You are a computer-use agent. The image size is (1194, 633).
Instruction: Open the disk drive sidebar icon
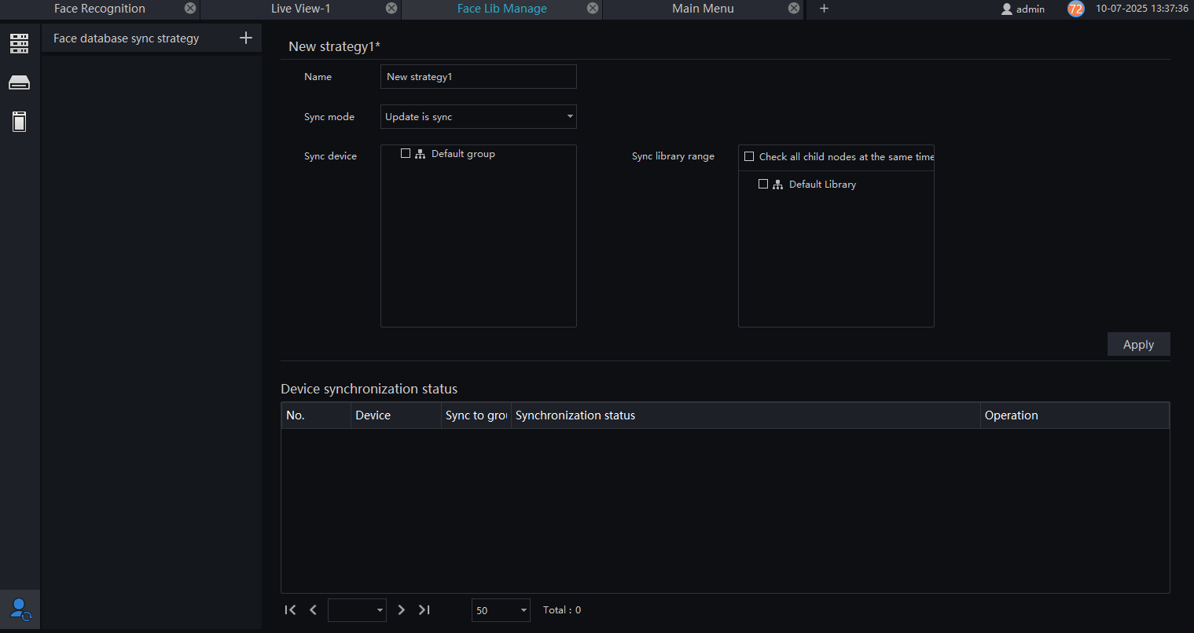click(x=19, y=82)
